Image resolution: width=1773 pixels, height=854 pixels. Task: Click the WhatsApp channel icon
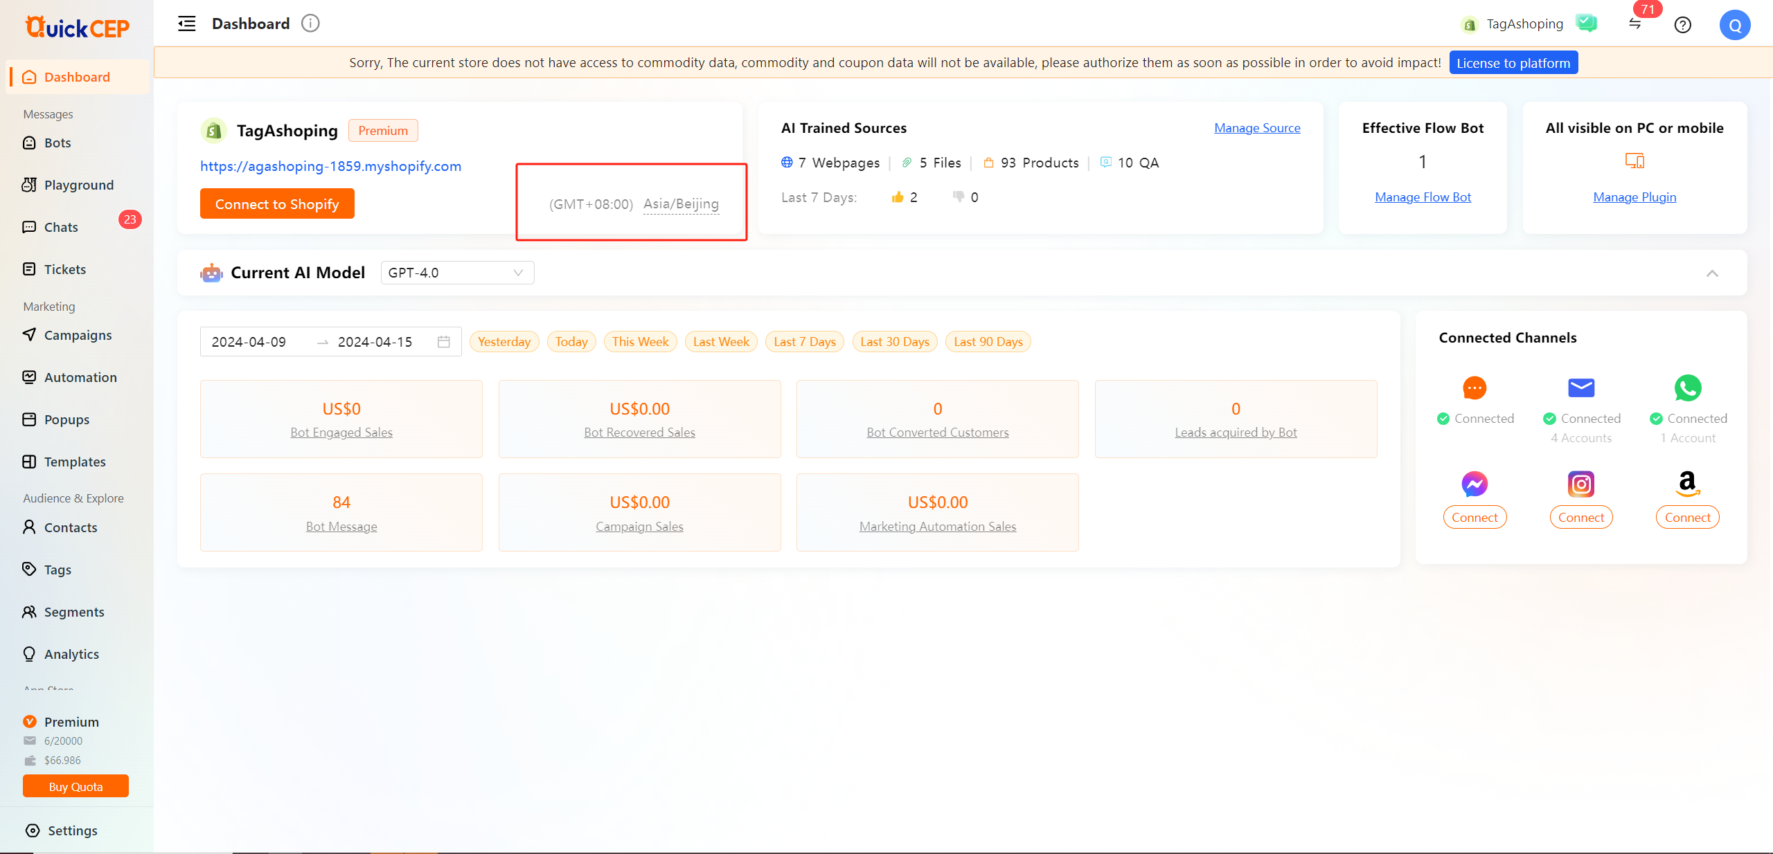(x=1688, y=388)
